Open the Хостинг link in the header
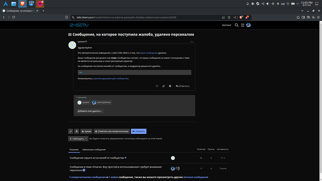This screenshot has height=181, width=322. [x=226, y=25]
